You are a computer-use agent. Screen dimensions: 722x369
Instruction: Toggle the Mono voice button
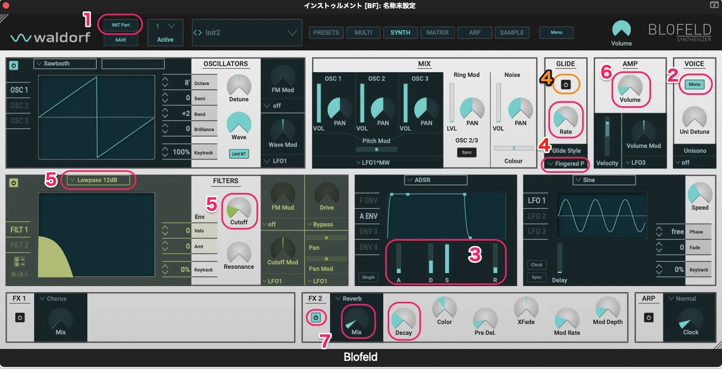pos(694,85)
